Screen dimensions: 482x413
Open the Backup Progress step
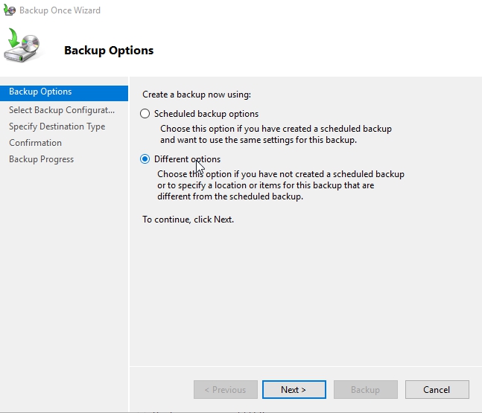pyautogui.click(x=41, y=159)
